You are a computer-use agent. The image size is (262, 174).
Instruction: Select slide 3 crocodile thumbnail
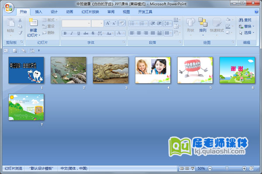click(x=110, y=70)
